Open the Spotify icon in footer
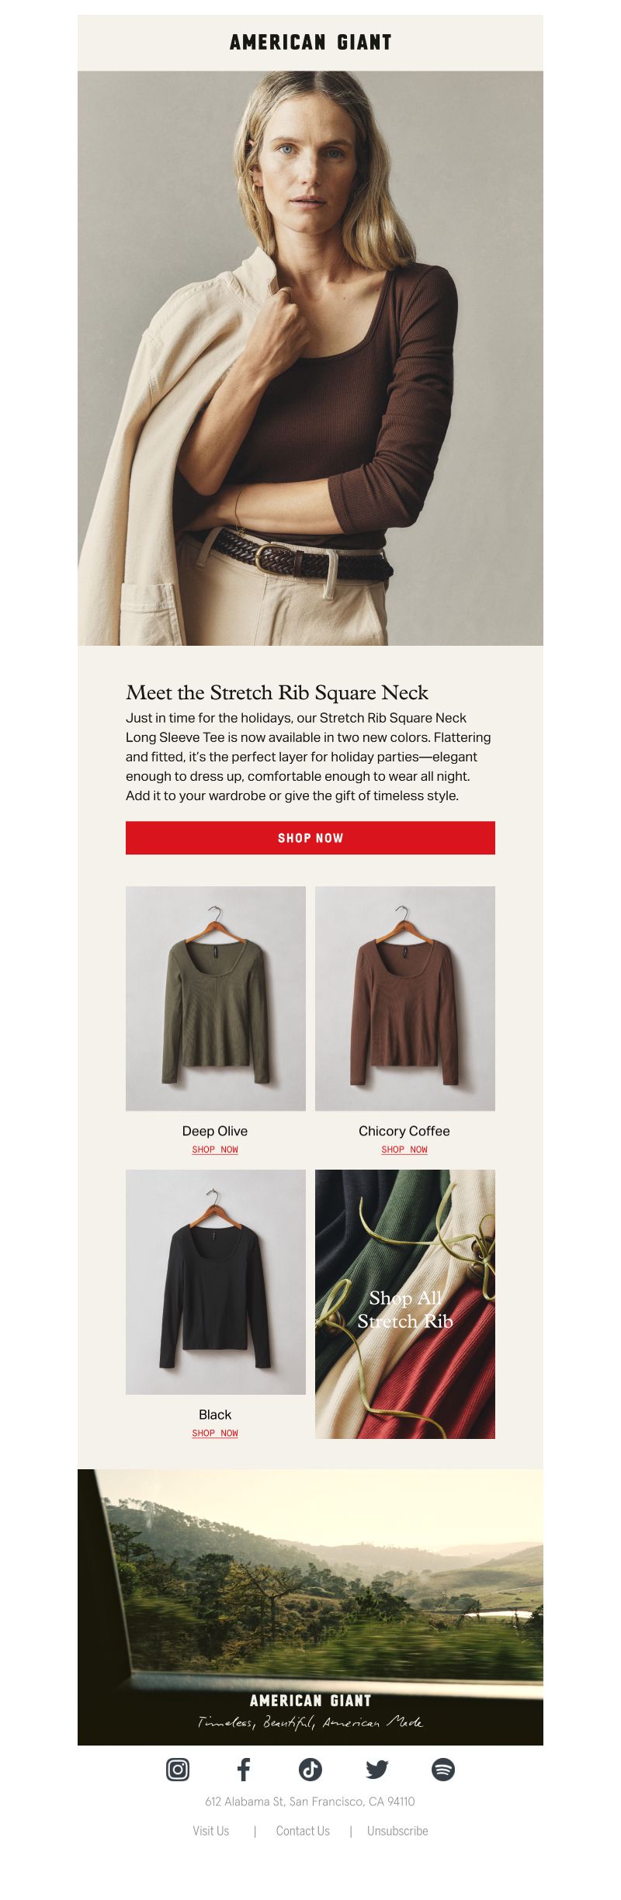 (x=443, y=1769)
